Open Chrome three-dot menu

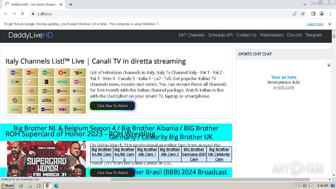pyautogui.click(x=330, y=14)
